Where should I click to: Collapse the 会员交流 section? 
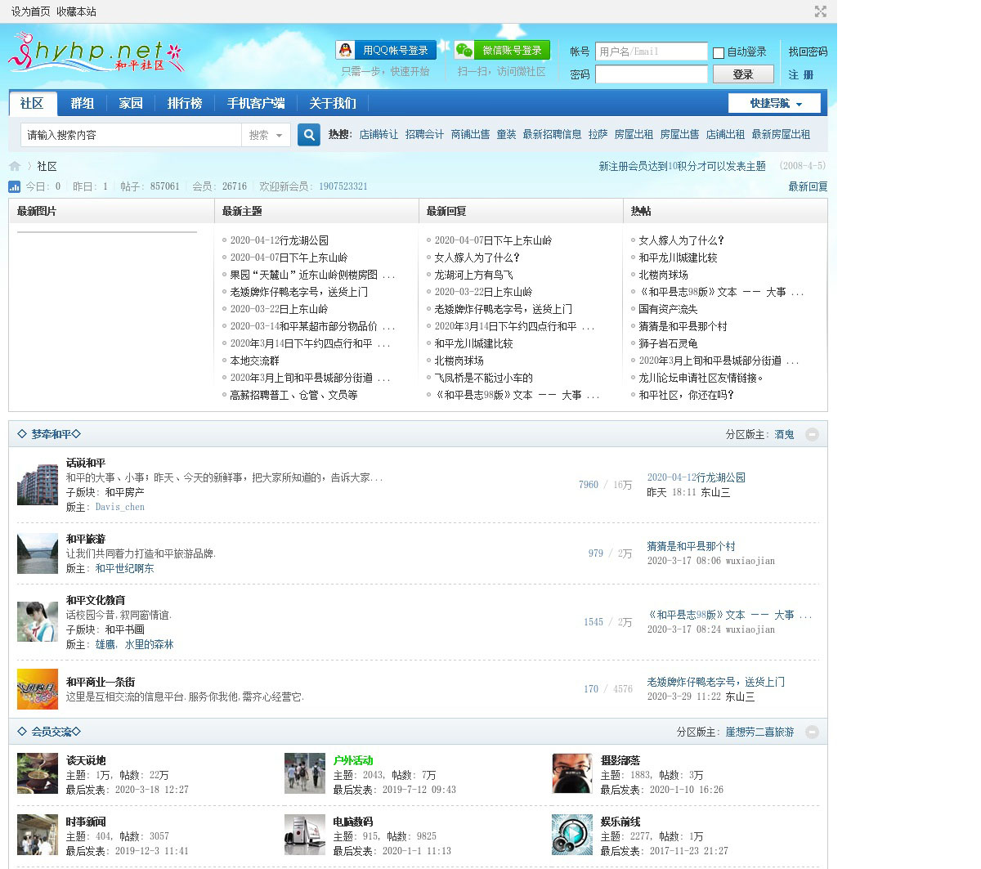tap(812, 732)
